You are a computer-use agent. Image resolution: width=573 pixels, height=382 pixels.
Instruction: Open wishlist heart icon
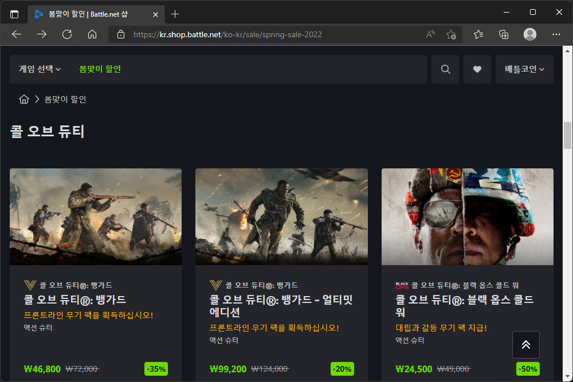click(477, 69)
